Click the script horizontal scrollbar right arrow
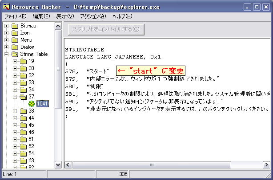Viewport: 273px width, 180px height. tap(266, 165)
